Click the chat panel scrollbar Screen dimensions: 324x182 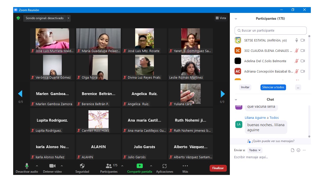[x=309, y=121]
